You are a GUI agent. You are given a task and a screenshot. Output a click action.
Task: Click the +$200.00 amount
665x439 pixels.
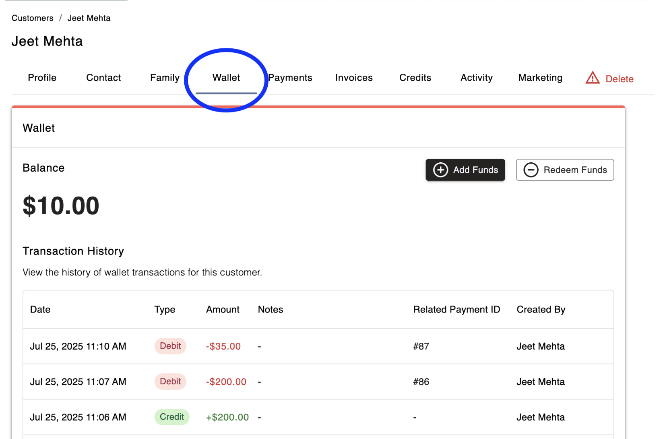pos(227,417)
